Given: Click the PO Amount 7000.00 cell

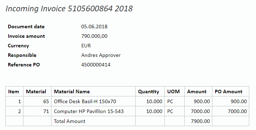Looking at the screenshot, I should pyautogui.click(x=230, y=111).
